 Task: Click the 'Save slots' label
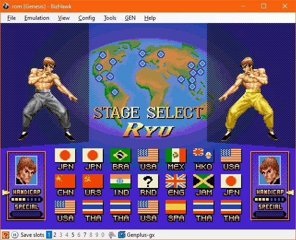tap(32, 235)
